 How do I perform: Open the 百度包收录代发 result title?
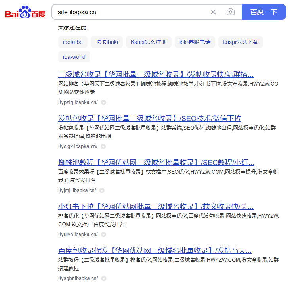point(154,251)
